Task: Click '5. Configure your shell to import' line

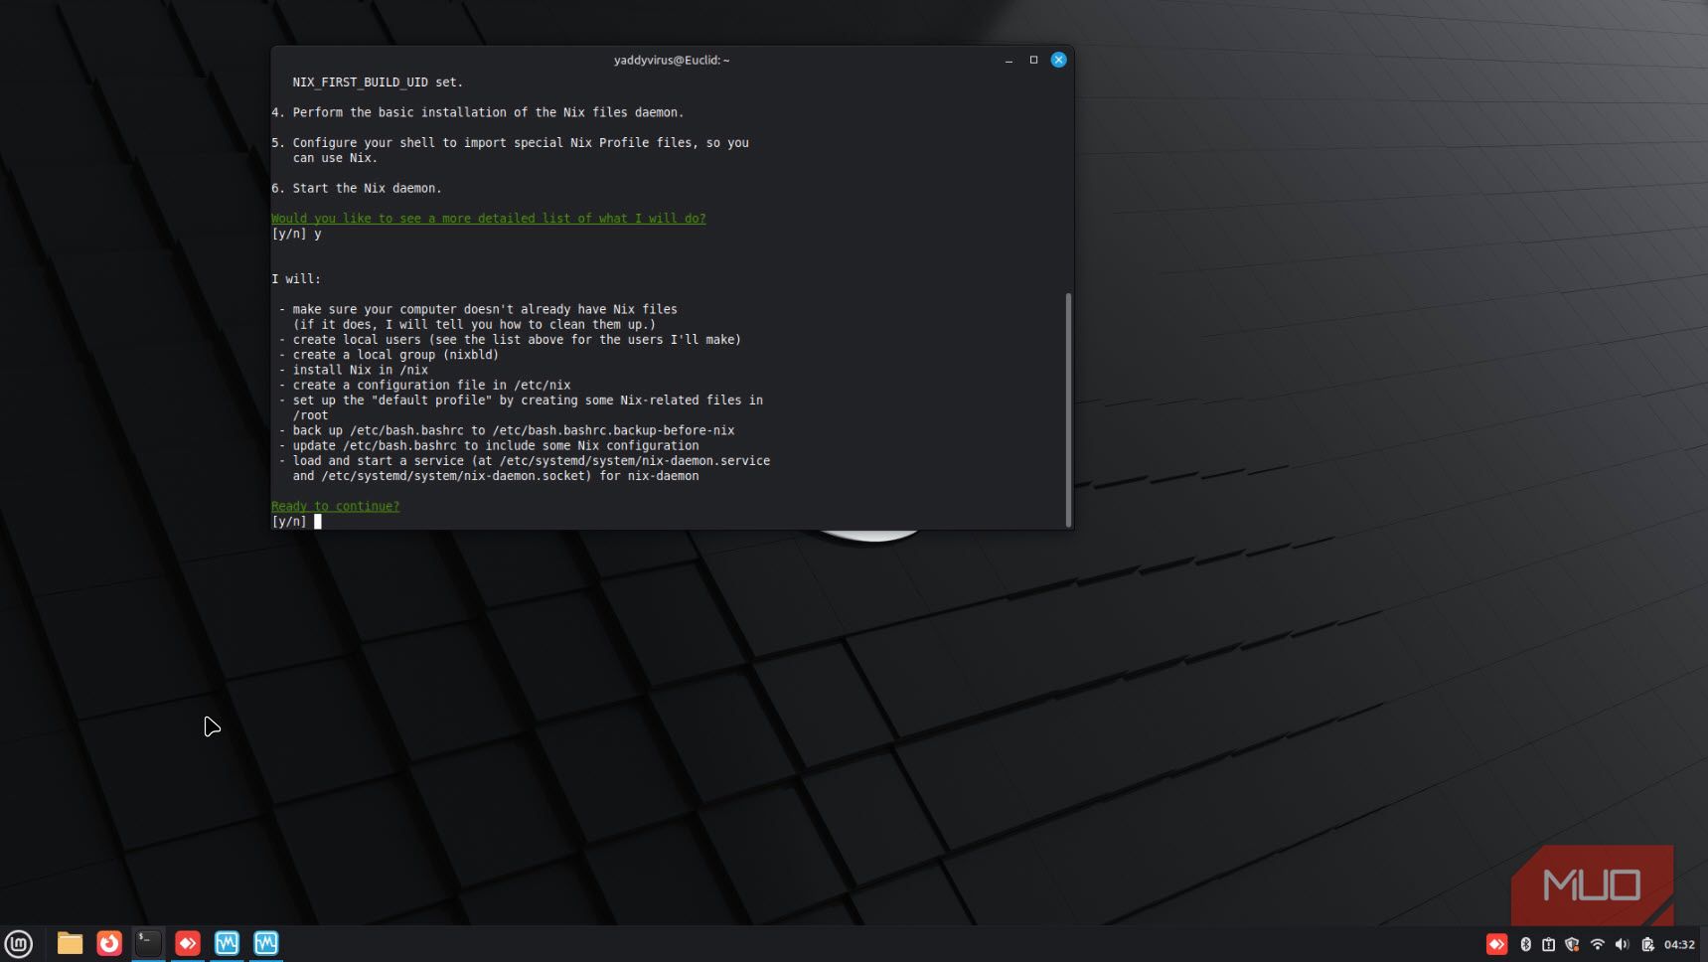Action: pos(510,142)
